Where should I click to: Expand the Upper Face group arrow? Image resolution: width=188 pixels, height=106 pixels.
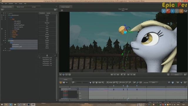click(x=5, y=31)
